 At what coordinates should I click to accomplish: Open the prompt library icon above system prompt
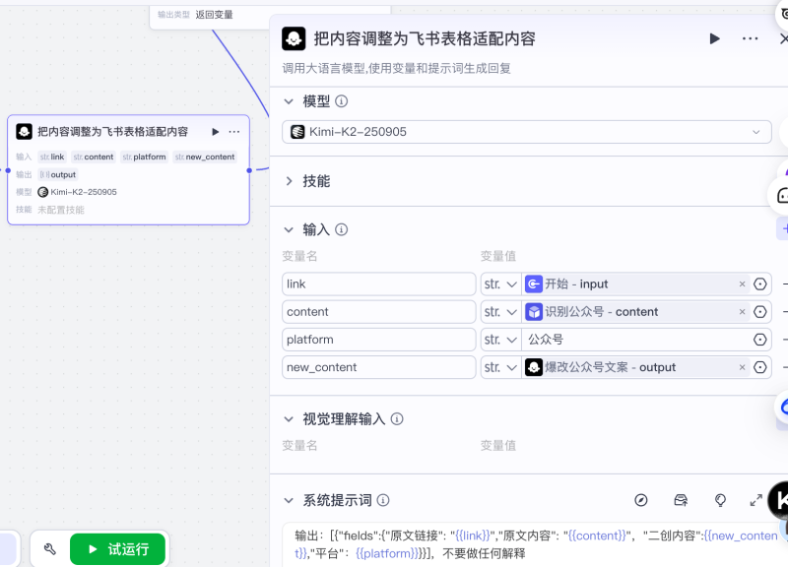coord(681,500)
